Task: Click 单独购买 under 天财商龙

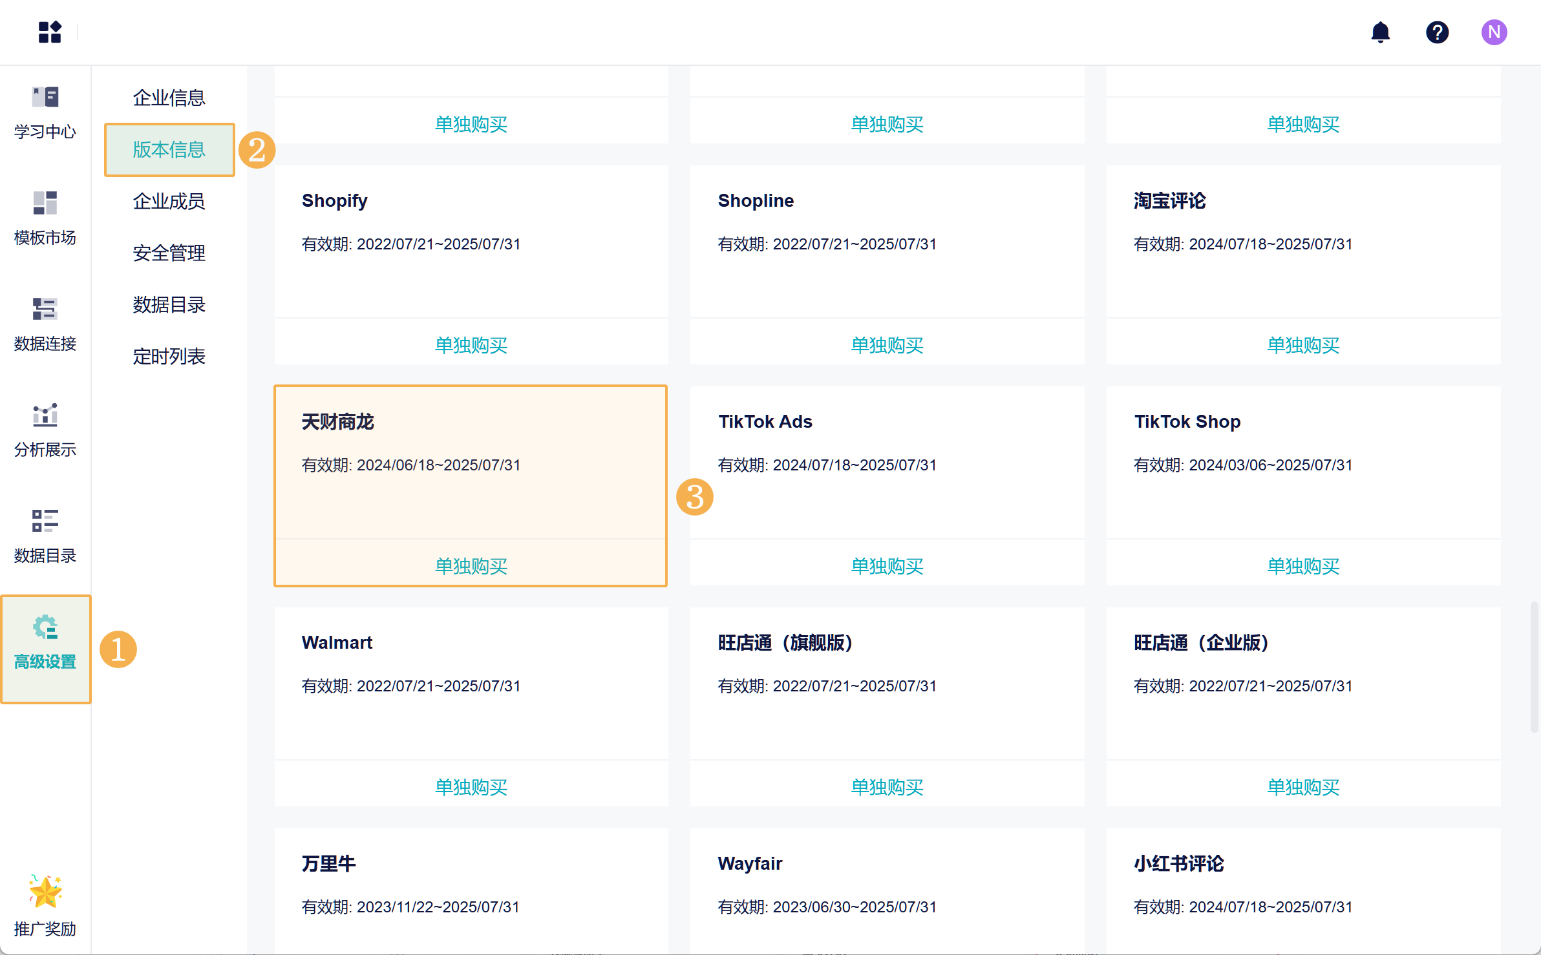Action: [x=471, y=565]
